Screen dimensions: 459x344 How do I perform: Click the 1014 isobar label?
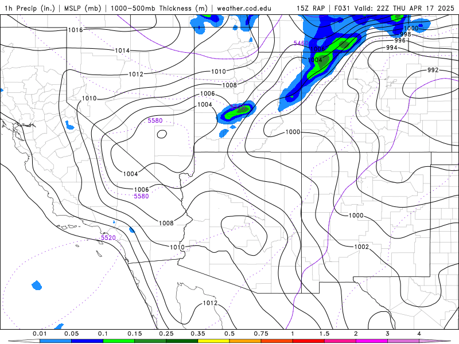pyautogui.click(x=122, y=50)
